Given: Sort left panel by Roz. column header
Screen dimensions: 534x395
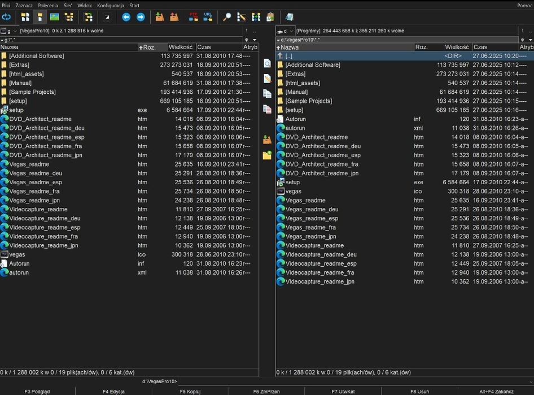Looking at the screenshot, I should click(152, 47).
